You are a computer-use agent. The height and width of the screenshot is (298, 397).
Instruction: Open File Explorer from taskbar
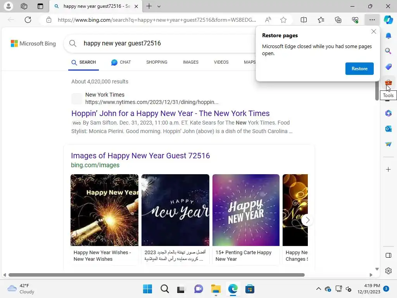216,289
